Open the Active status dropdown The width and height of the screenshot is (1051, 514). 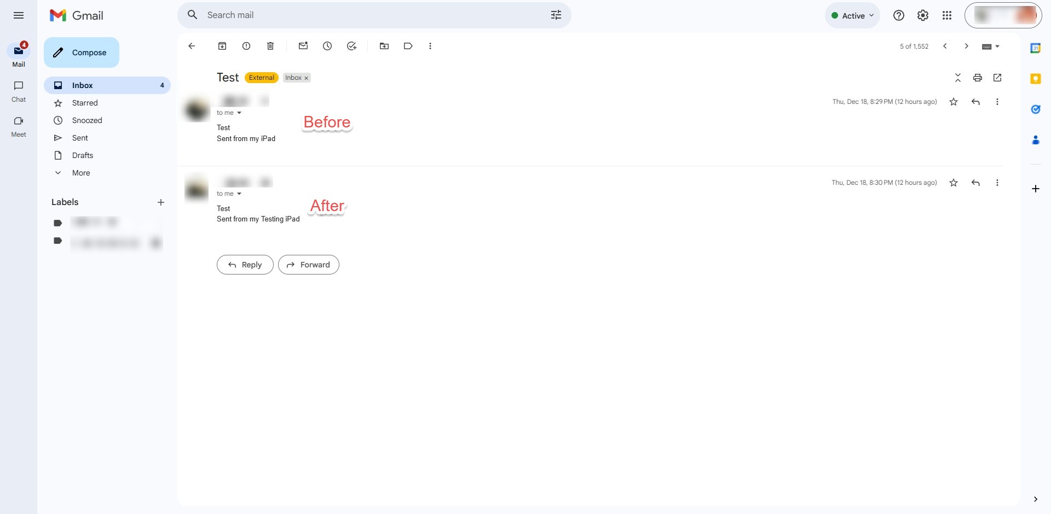tap(852, 15)
